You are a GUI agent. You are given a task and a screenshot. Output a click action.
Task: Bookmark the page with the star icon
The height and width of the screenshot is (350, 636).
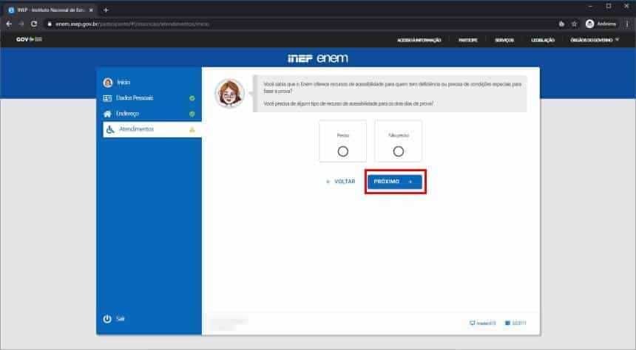575,24
